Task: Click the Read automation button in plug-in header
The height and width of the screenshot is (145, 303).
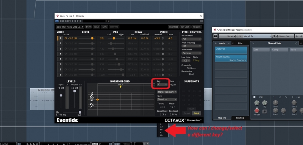Action: pos(66,21)
